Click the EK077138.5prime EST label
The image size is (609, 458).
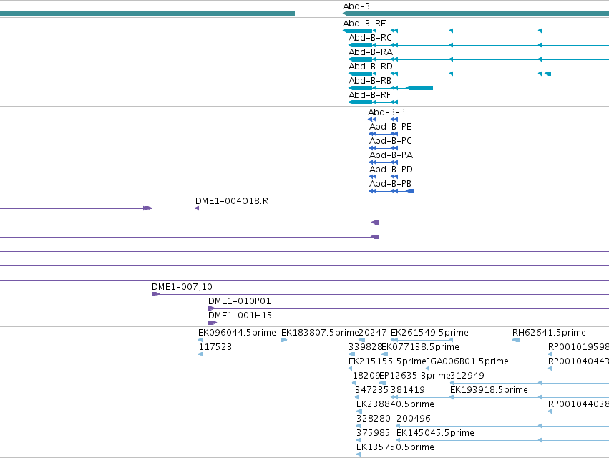(x=420, y=347)
